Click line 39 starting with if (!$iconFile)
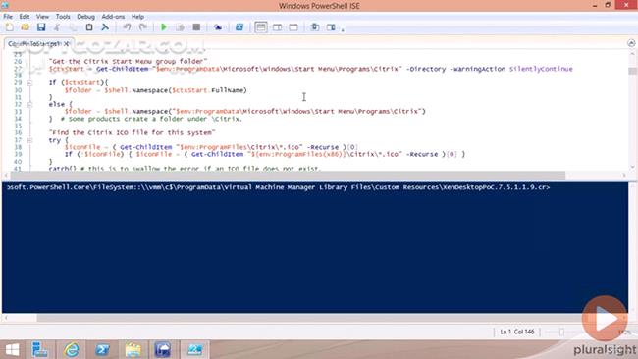This screenshot has width=638, height=359. tap(265, 155)
